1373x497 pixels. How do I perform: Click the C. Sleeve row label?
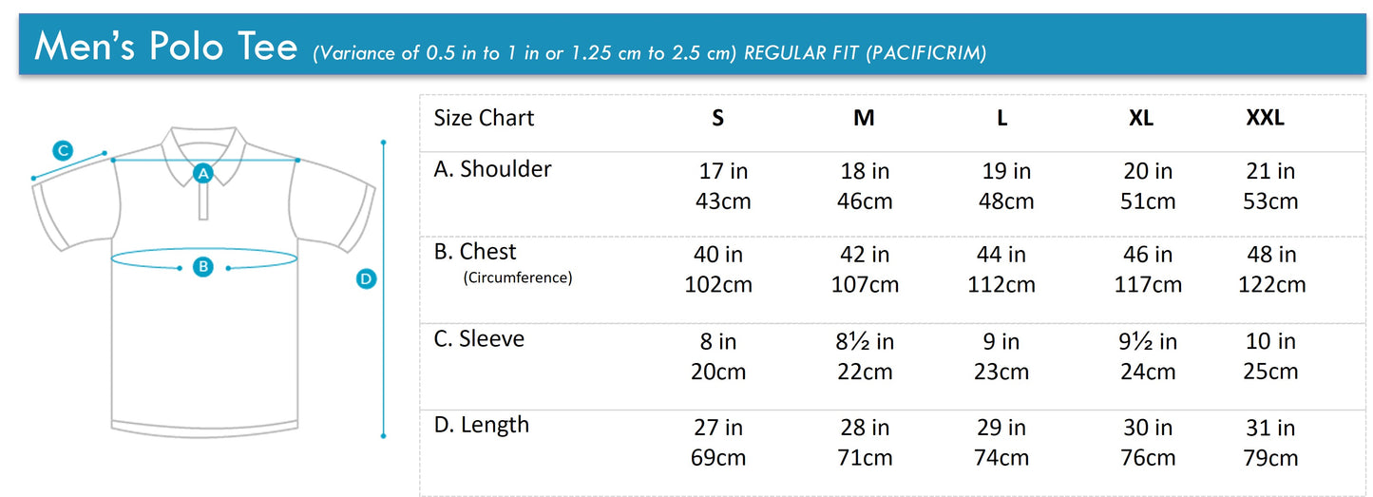pyautogui.click(x=479, y=338)
